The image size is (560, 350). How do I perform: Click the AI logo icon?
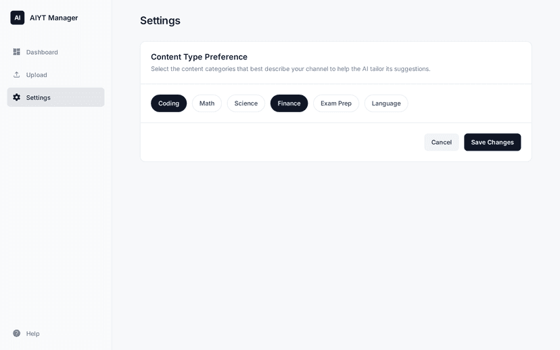[x=18, y=18]
